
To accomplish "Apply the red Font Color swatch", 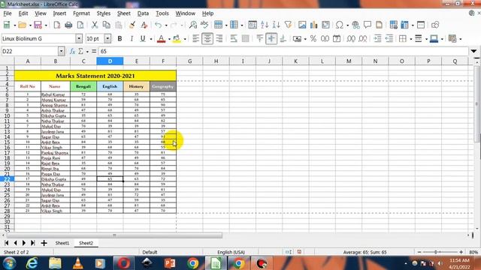I will pos(161,38).
